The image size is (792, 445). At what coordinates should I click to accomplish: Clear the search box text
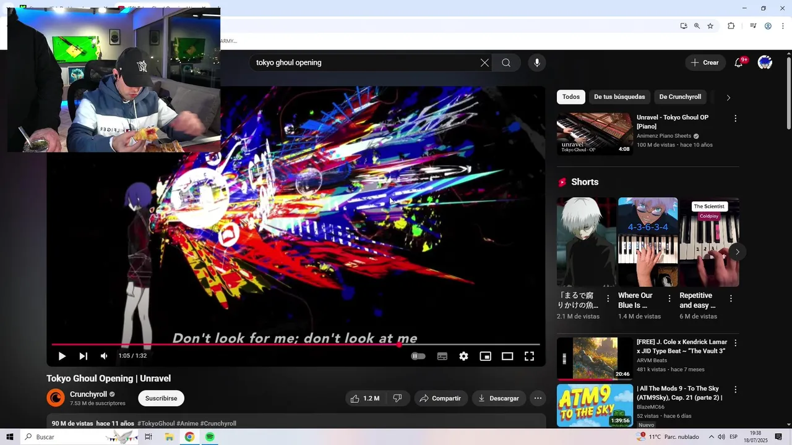coord(484,62)
